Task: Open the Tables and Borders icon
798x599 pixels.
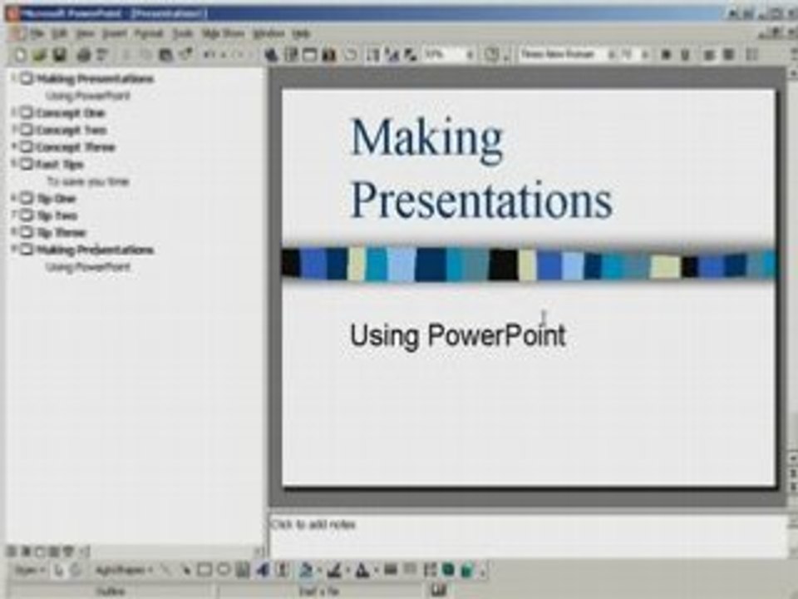Action: (291, 55)
